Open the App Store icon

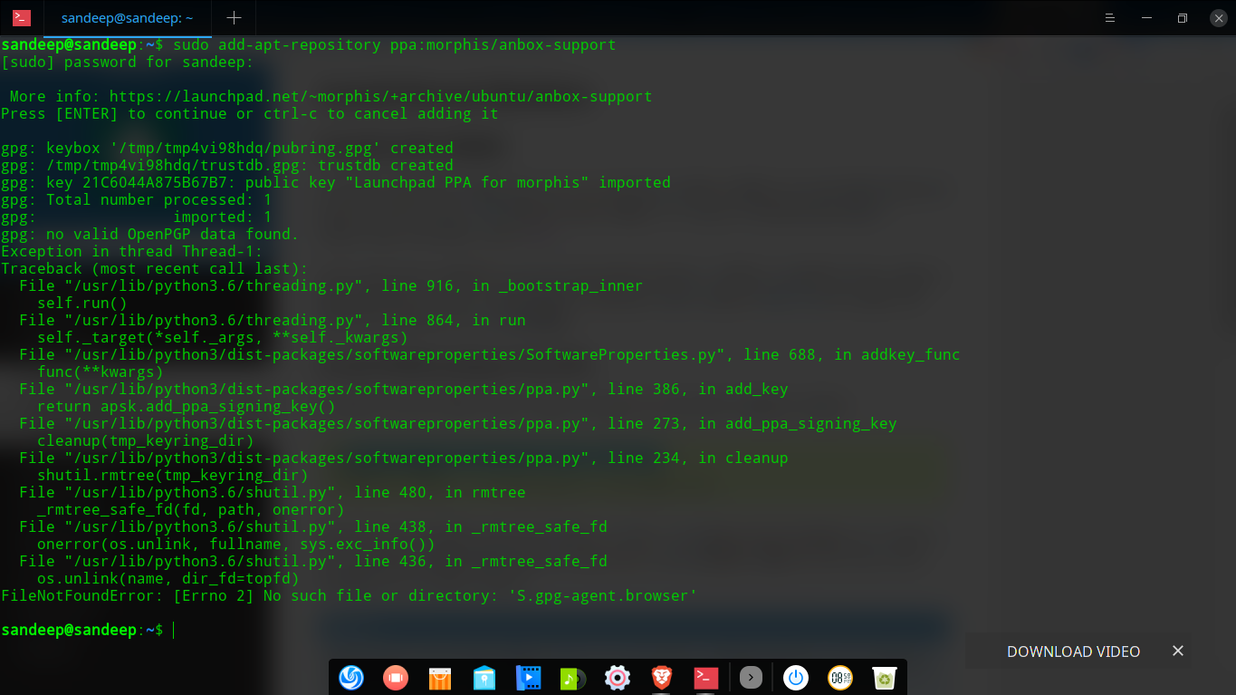440,678
